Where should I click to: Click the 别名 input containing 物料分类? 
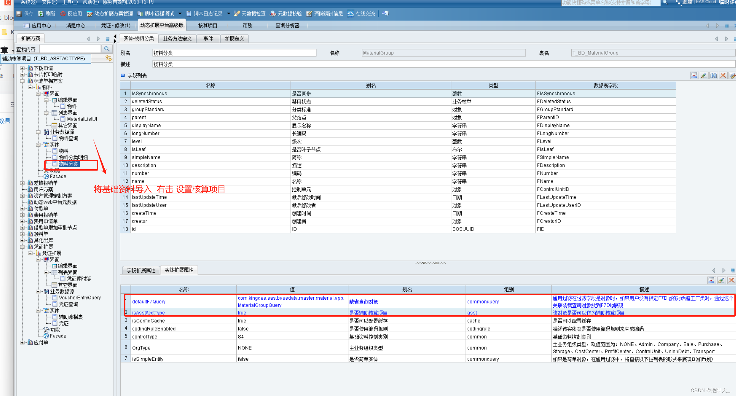[x=234, y=53]
